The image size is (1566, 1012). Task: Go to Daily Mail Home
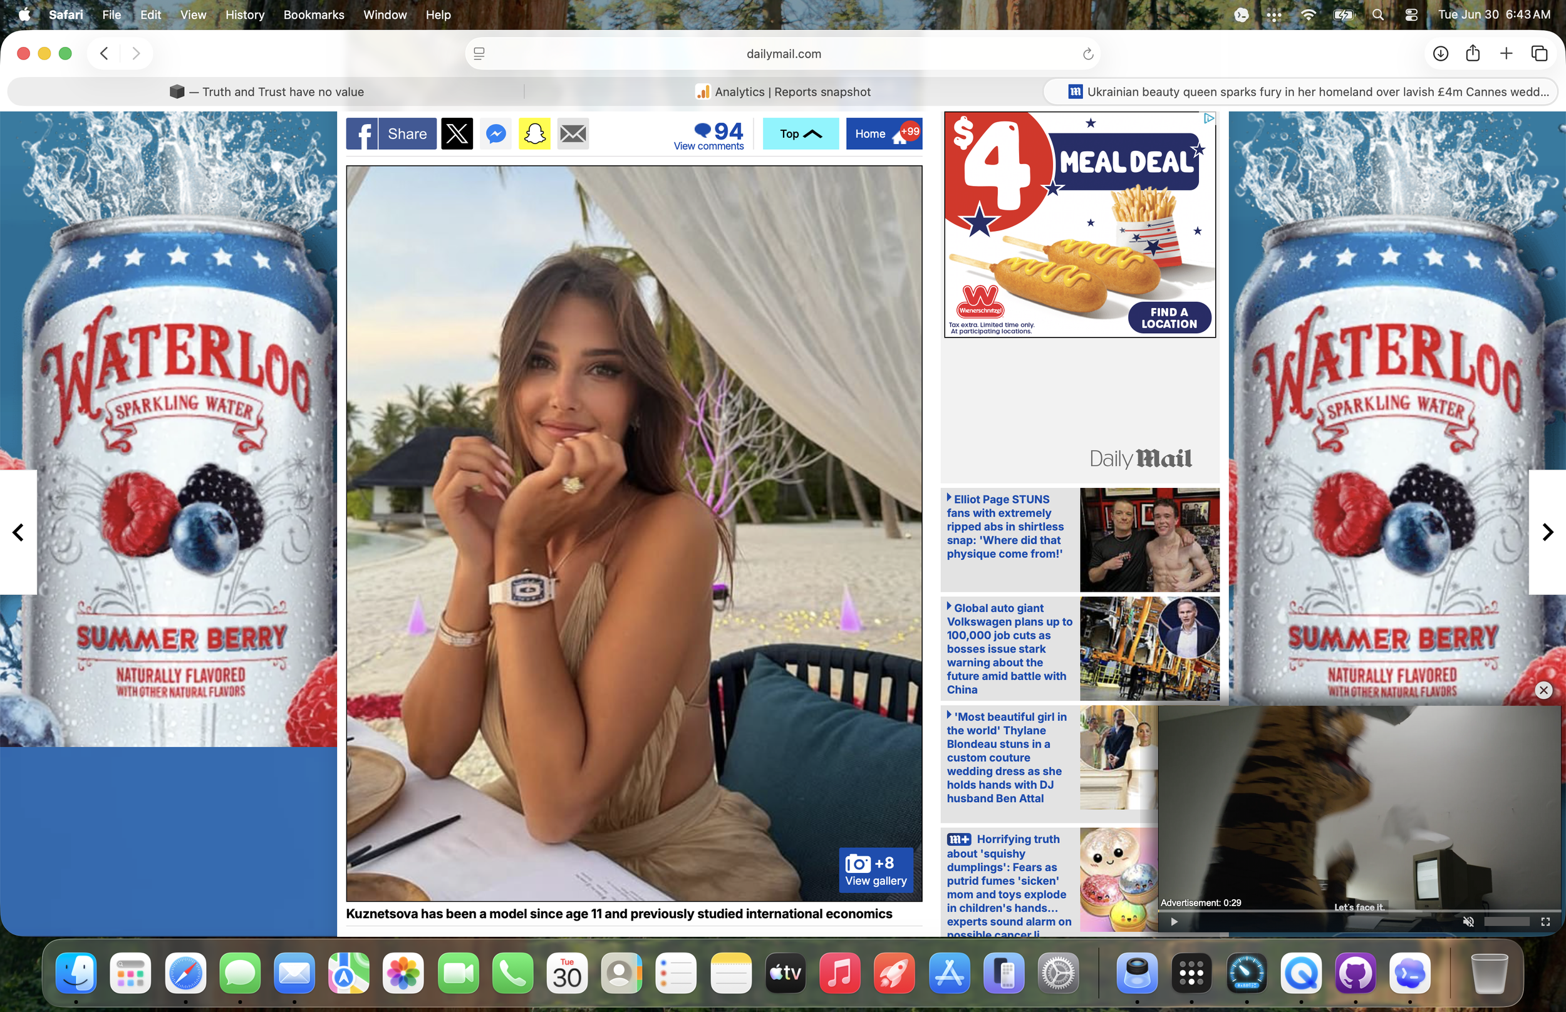coord(884,133)
